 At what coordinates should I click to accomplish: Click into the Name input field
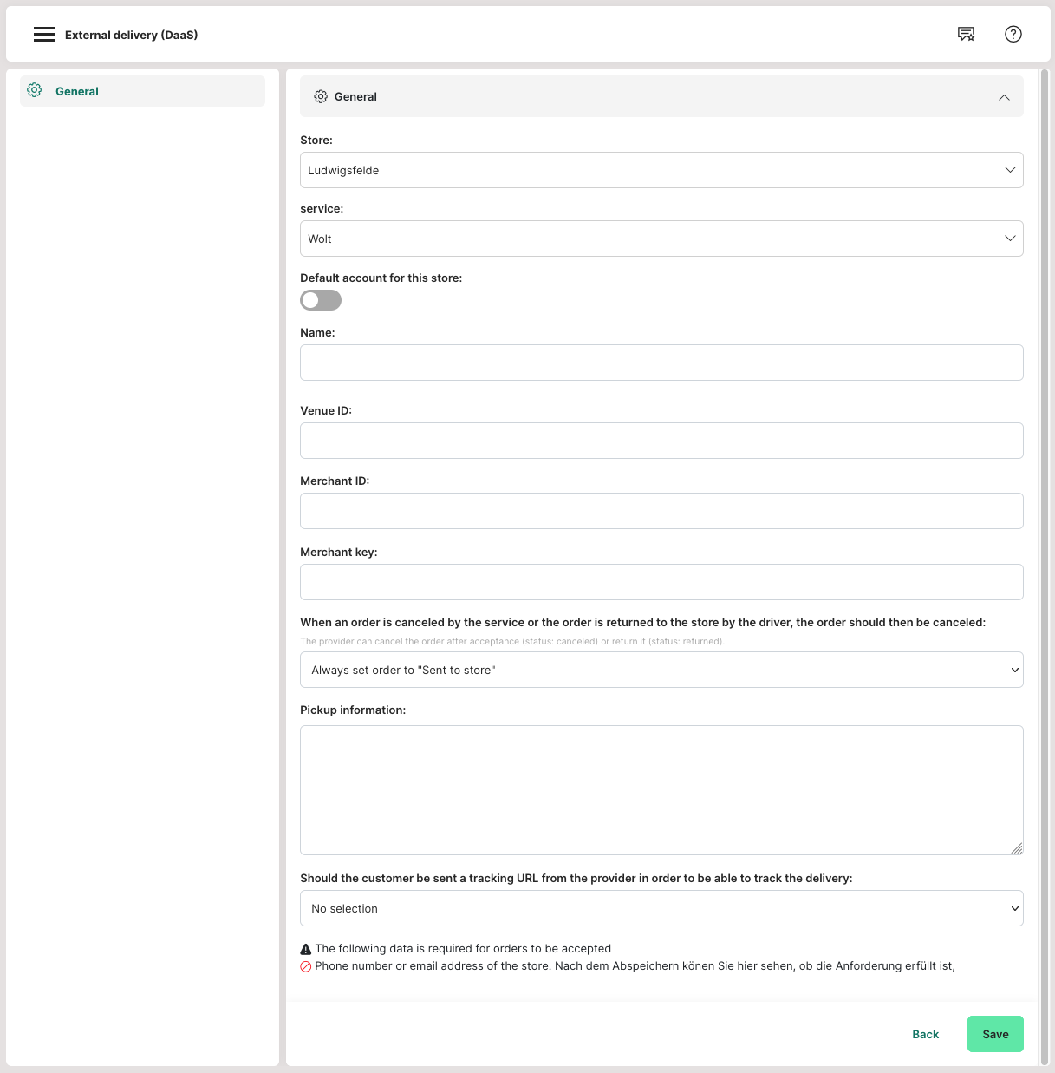pos(661,363)
